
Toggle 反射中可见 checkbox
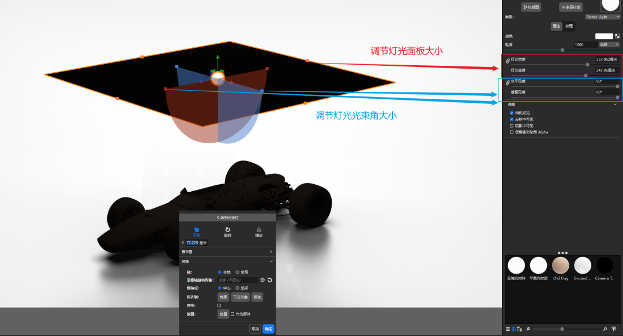coord(512,120)
